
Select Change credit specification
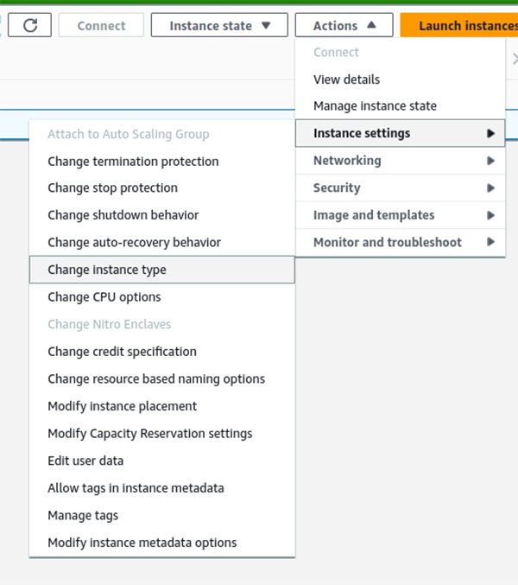tap(122, 352)
